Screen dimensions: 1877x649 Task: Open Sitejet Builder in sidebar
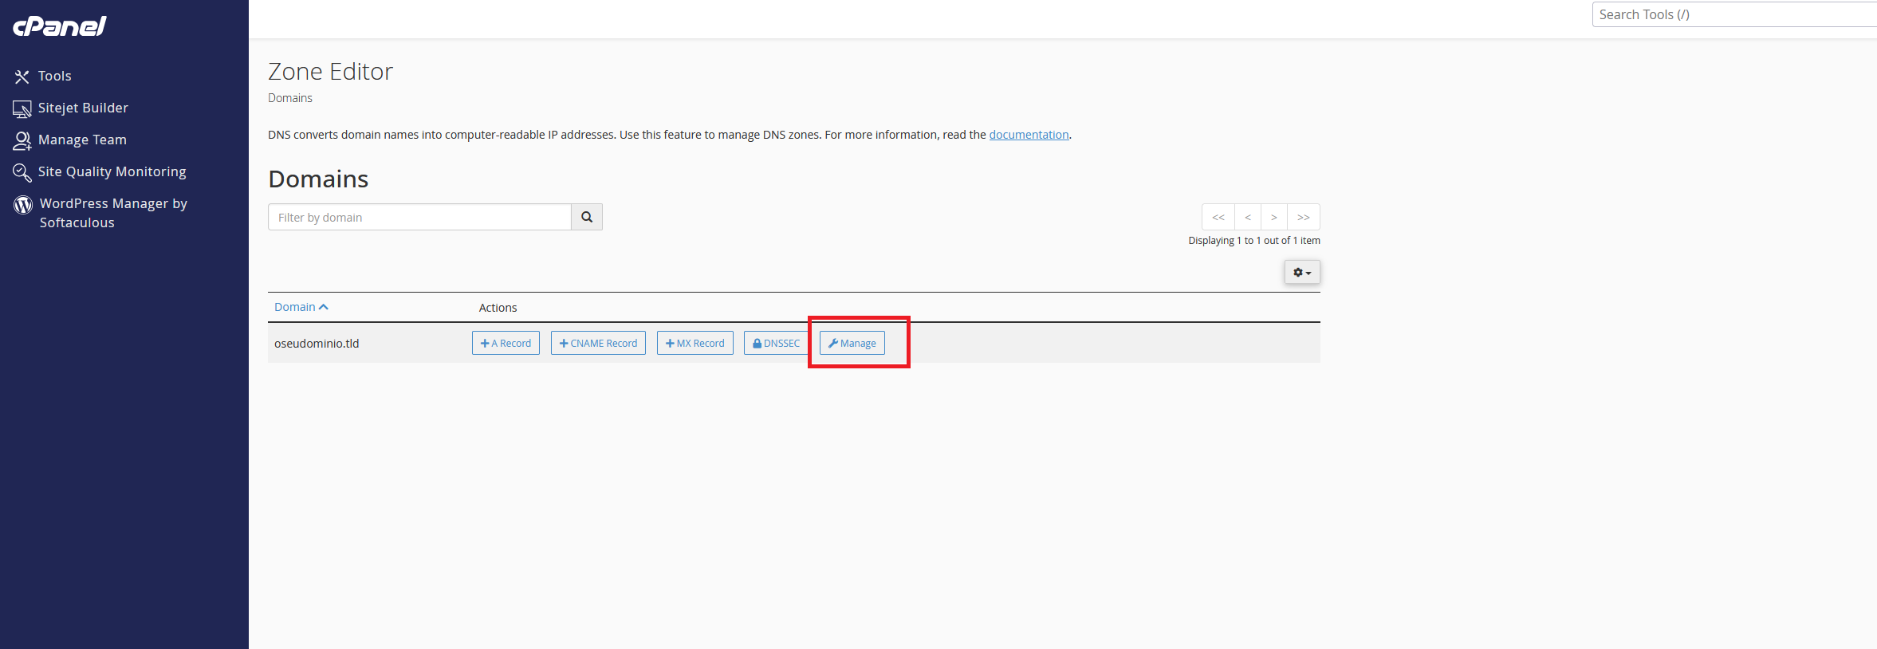(x=83, y=108)
